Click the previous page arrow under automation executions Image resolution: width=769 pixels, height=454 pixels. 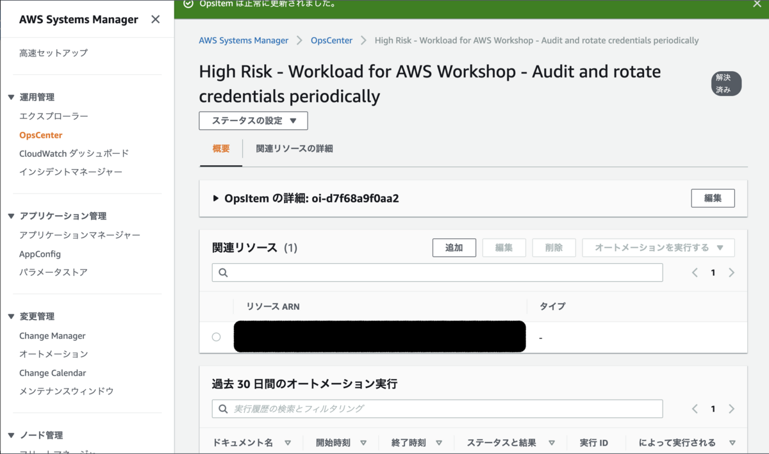click(695, 409)
